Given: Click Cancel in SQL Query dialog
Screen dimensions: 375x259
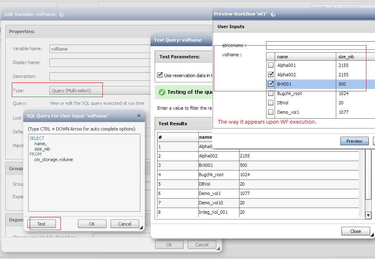Looking at the screenshot, I should [124, 224].
